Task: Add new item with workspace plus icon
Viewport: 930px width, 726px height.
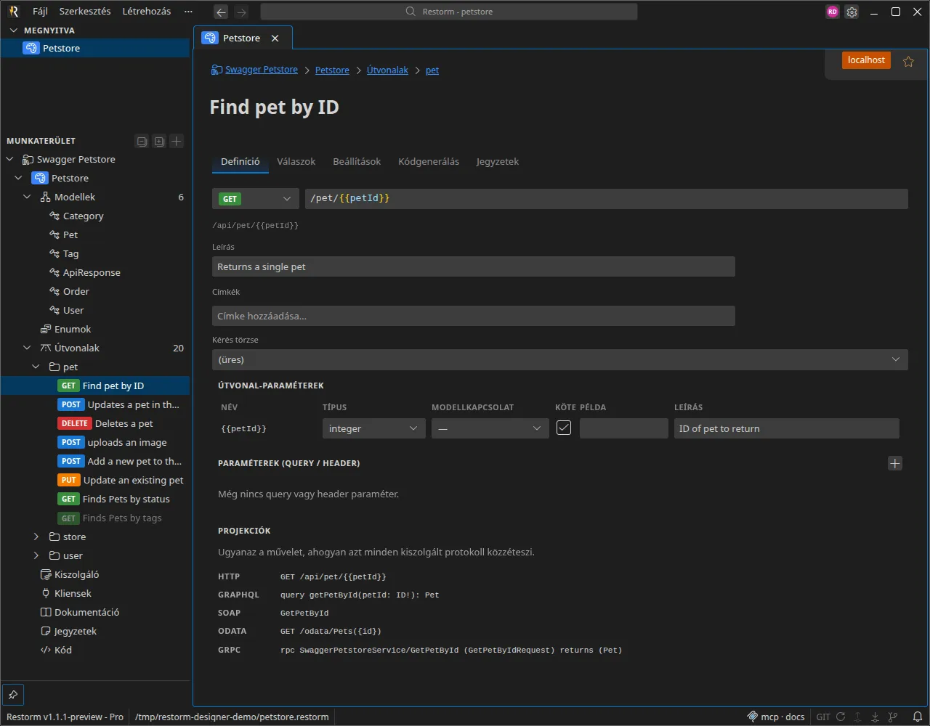Action: 177,142
